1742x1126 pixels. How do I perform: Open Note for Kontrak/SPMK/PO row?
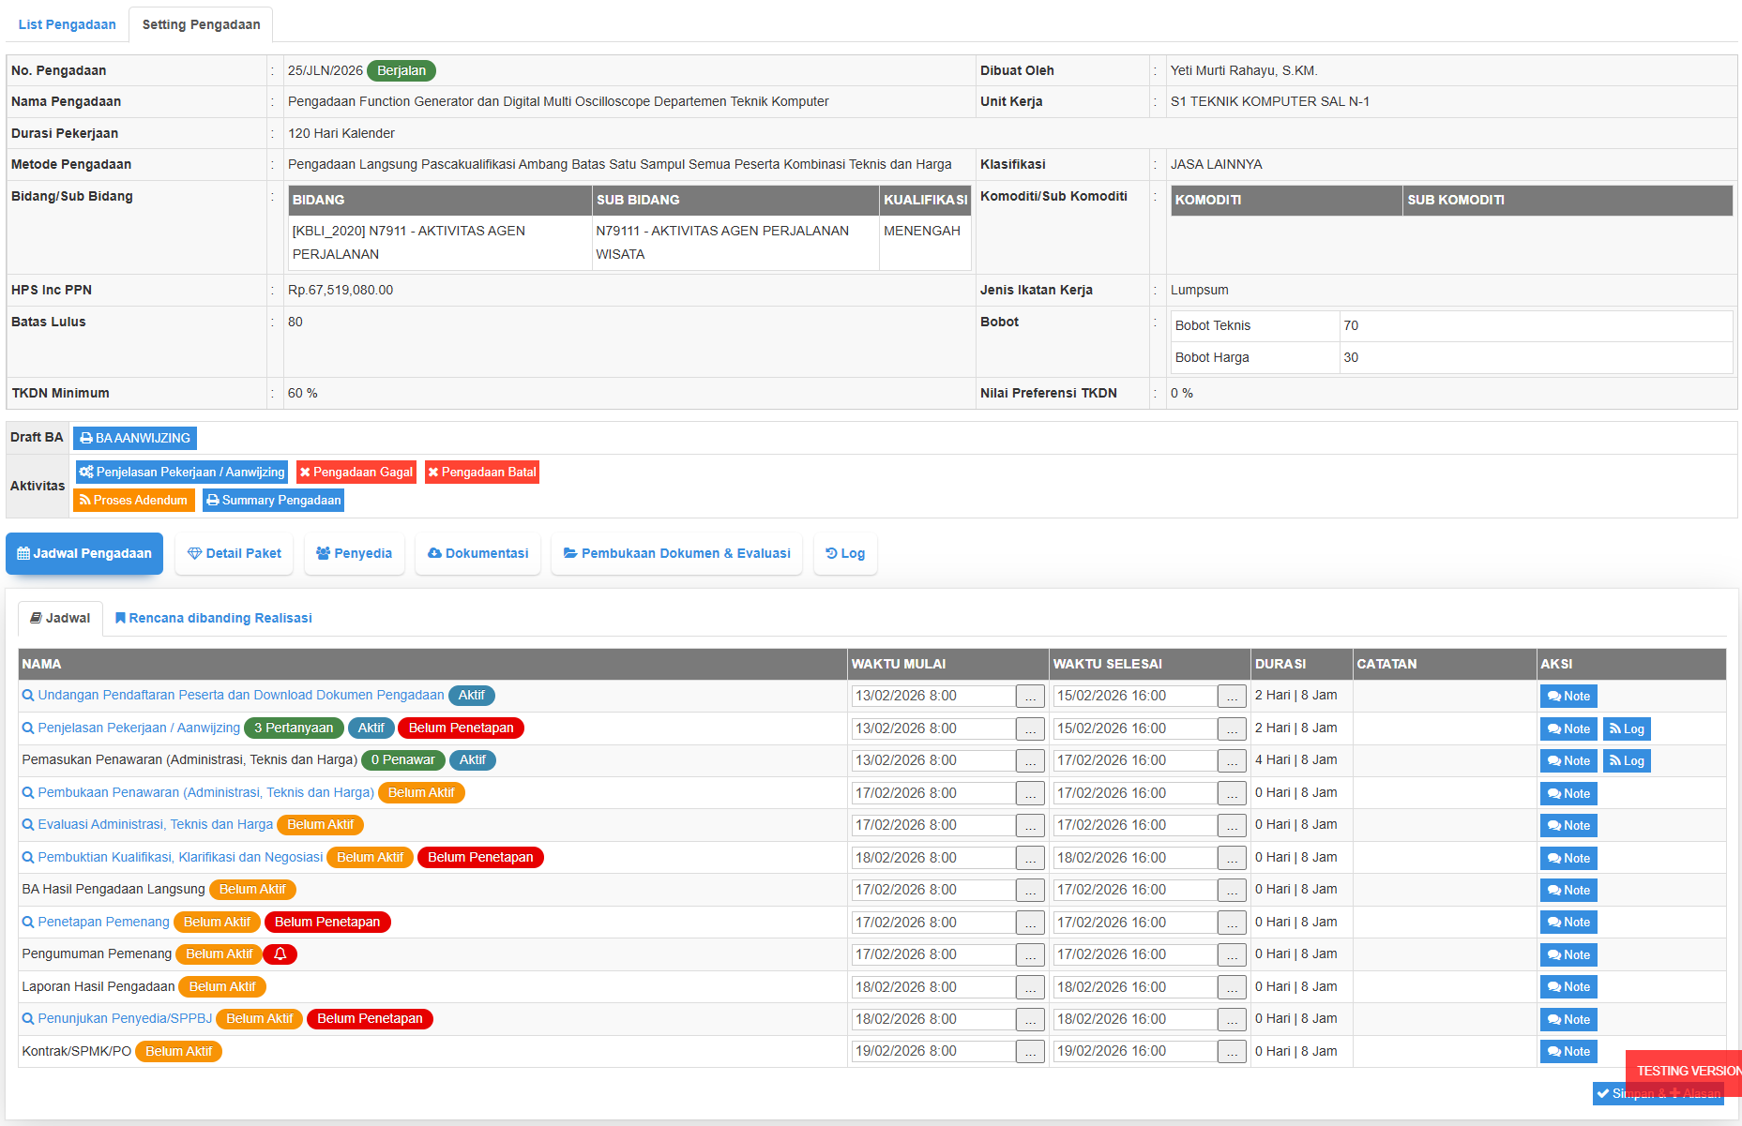[x=1568, y=1052]
